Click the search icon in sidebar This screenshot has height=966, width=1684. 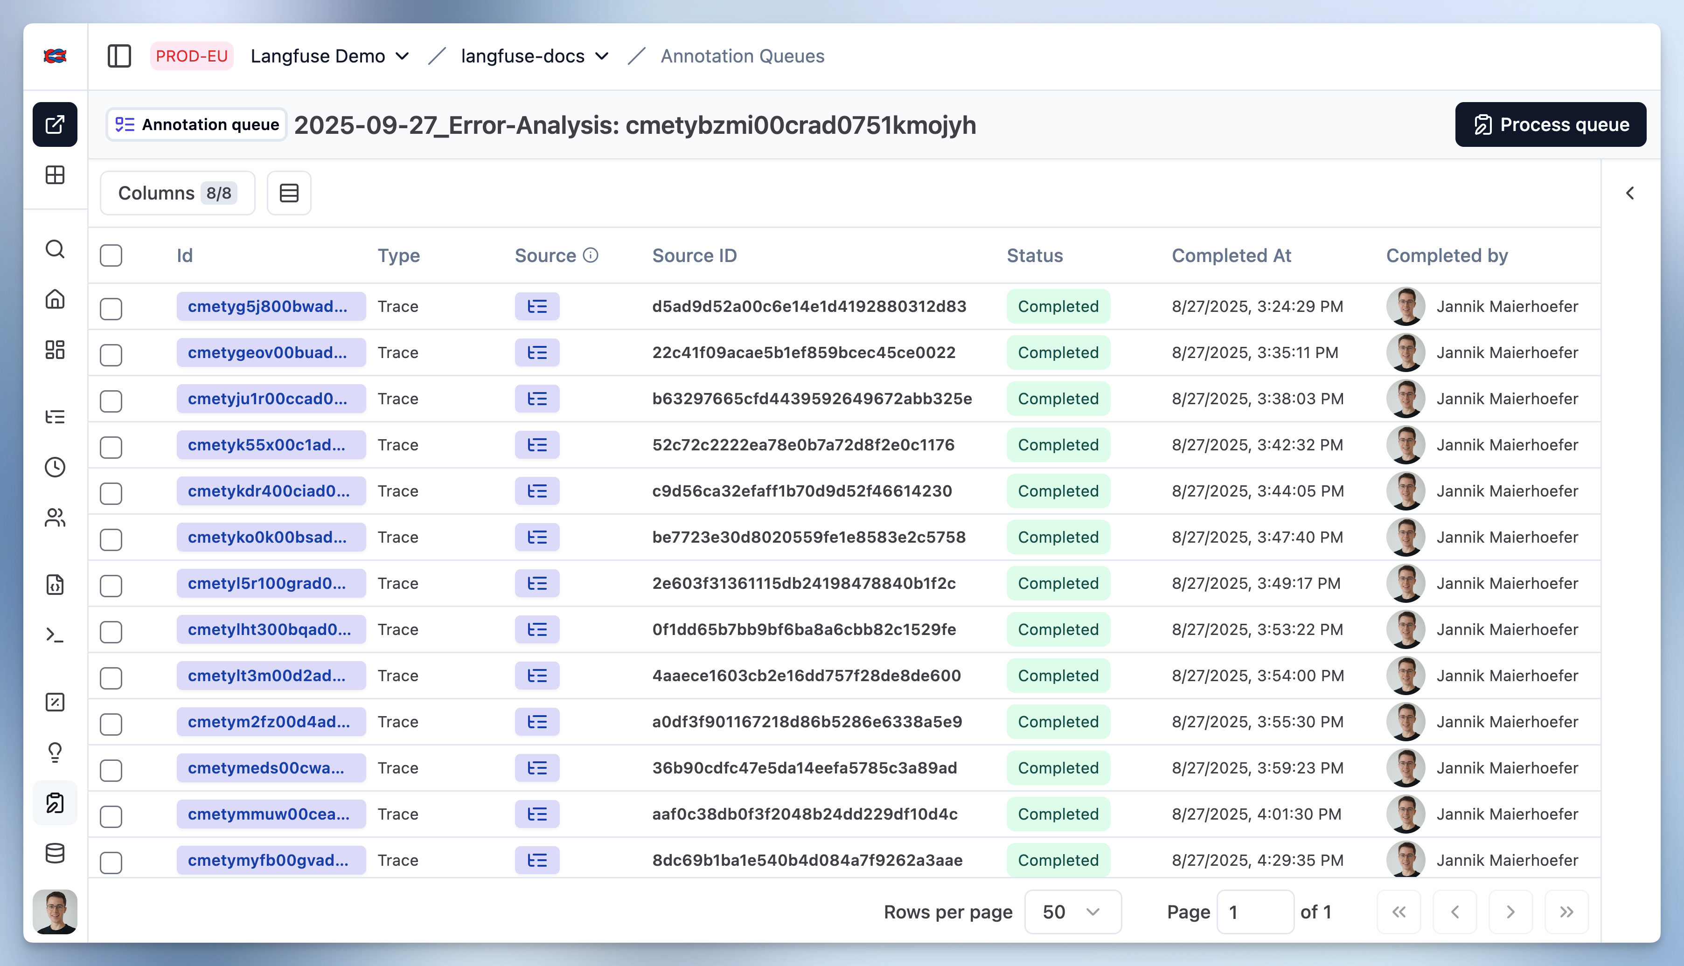(55, 249)
